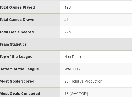Select the Total Goals Scored label
The width and height of the screenshot is (132, 97).
17,32
